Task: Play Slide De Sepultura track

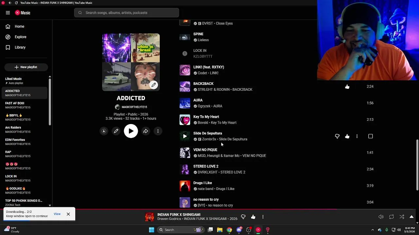Action: [185, 136]
